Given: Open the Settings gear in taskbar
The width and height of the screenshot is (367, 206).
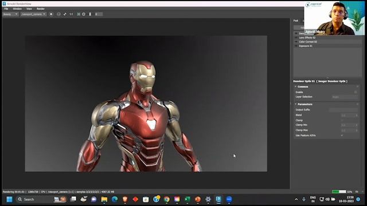Looking at the screenshot, I should [208, 199].
